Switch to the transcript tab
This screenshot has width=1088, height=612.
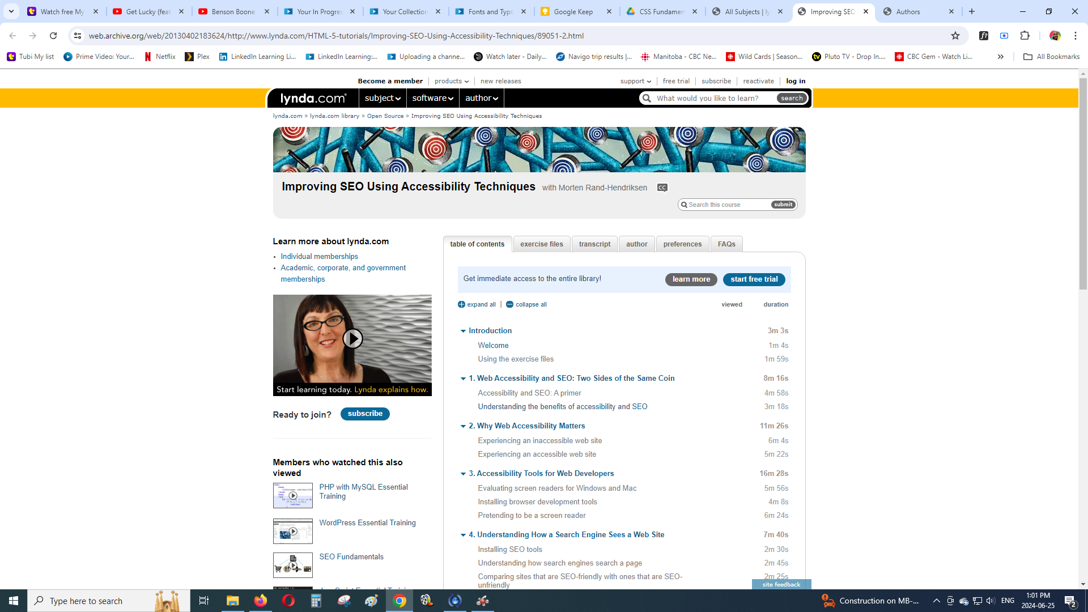click(x=594, y=244)
